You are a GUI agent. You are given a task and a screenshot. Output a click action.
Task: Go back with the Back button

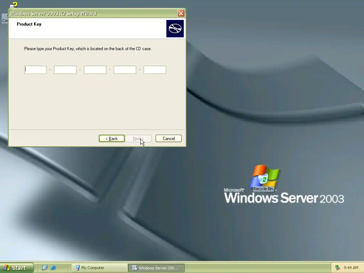(x=112, y=139)
